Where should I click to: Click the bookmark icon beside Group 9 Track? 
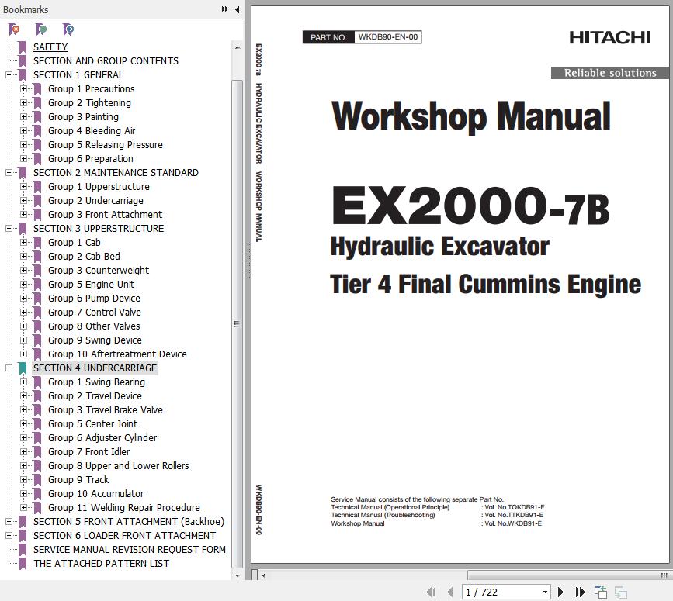pos(37,480)
